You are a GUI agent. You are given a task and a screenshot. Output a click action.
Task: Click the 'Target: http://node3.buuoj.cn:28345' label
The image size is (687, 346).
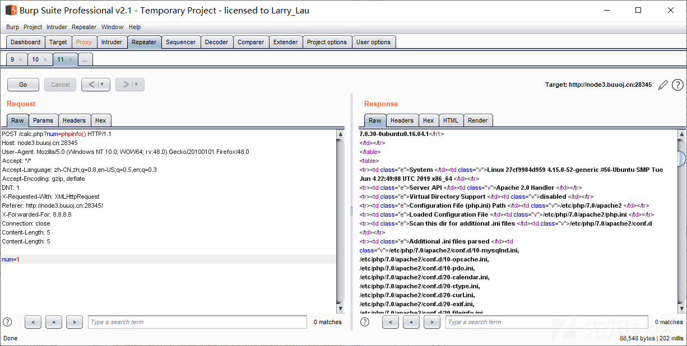(x=598, y=85)
